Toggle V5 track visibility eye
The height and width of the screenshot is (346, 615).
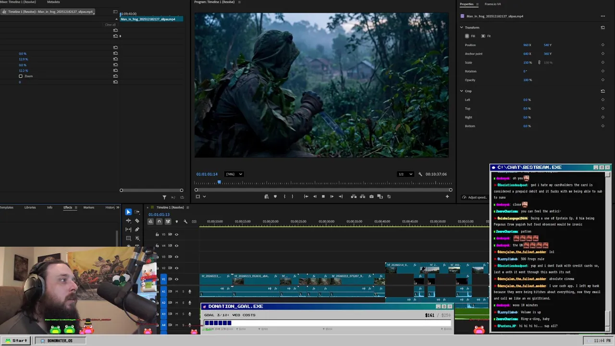[176, 235]
